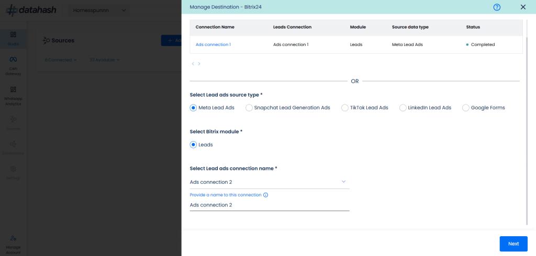Click the Leads cell in Module column

(x=356, y=44)
